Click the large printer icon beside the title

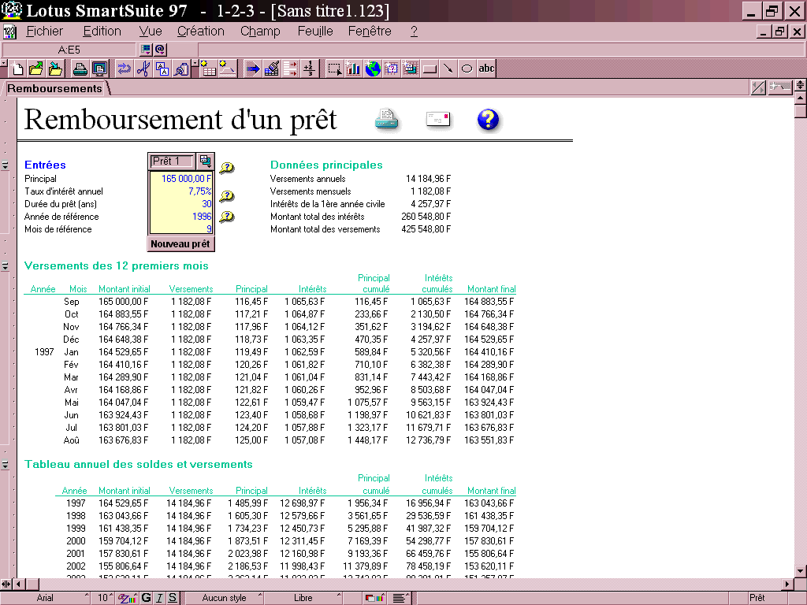[386, 120]
